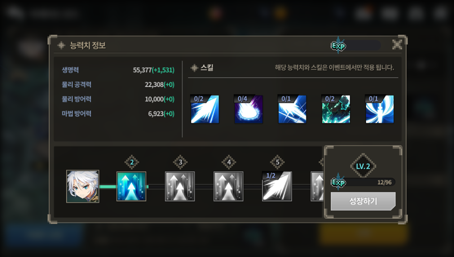Select the green armored skill labeled 0/2

tap(336, 109)
